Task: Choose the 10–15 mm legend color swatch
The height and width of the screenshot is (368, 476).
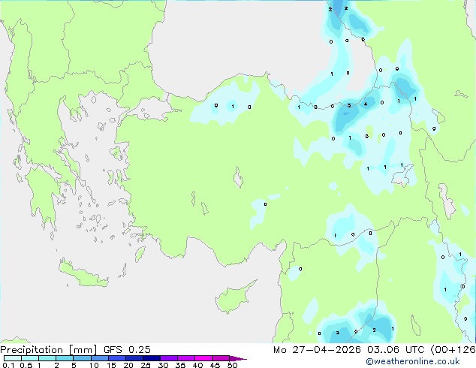Action: [x=99, y=358]
